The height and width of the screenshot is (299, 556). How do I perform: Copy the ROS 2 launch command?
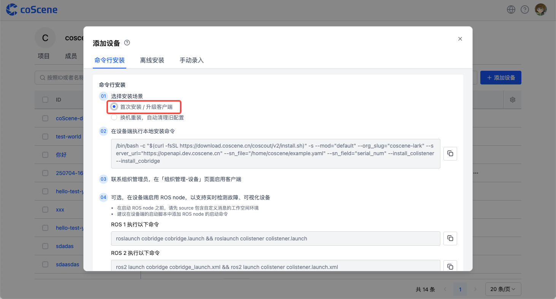450,266
